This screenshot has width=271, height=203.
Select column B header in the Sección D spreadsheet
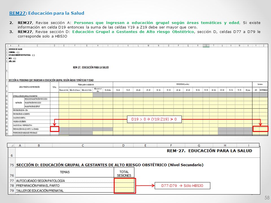pos(39,145)
